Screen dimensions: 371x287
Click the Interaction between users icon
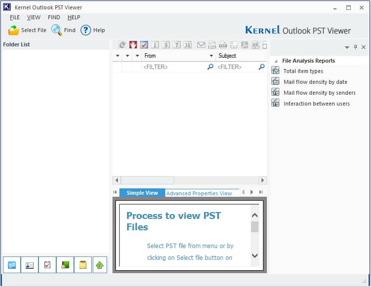275,103
